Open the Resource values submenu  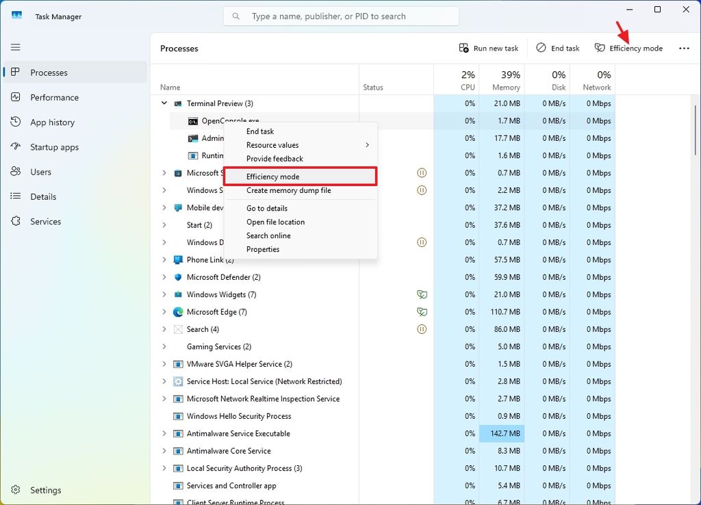(301, 145)
